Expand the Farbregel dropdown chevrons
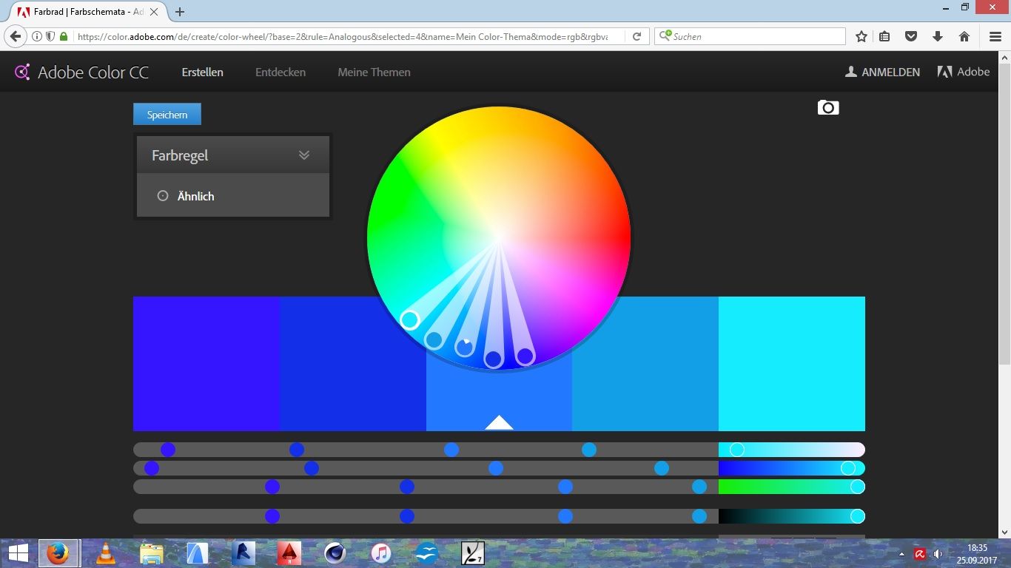 (x=304, y=155)
